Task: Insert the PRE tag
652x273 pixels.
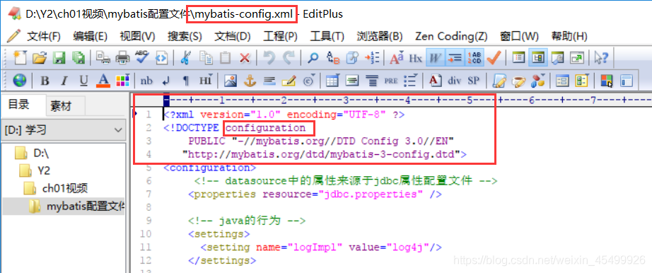Action: pos(391,81)
